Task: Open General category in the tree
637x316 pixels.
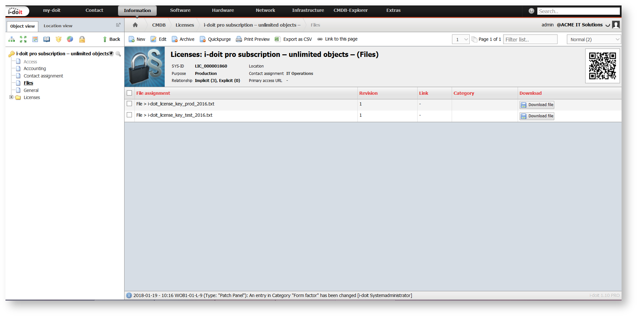Action: coord(31,90)
